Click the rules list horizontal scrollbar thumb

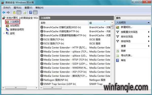[x=52, y=88]
